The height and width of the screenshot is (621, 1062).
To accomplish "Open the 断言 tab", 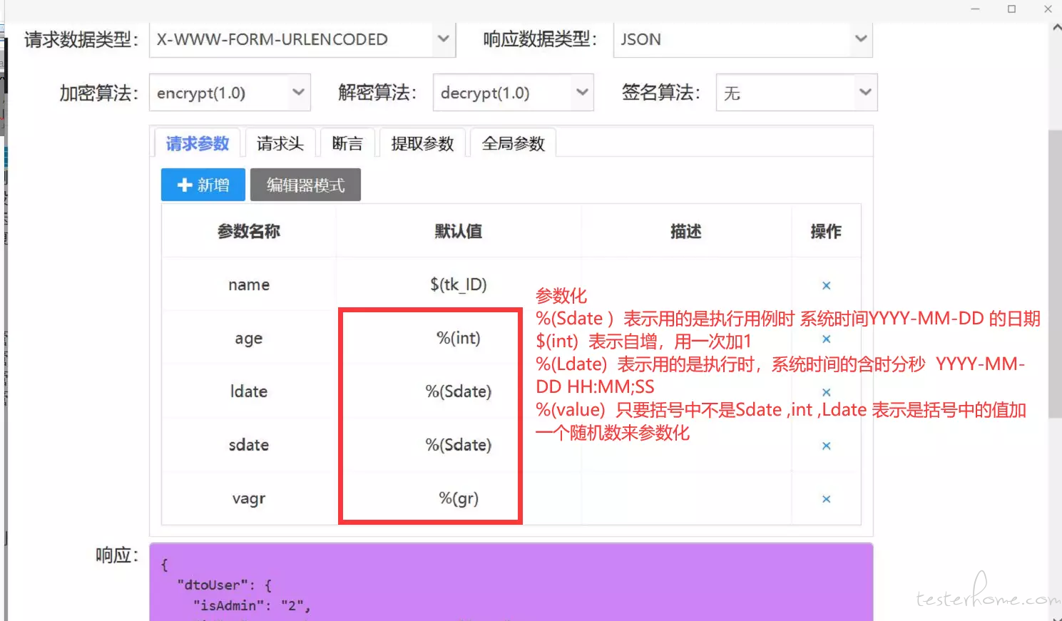I will click(347, 143).
